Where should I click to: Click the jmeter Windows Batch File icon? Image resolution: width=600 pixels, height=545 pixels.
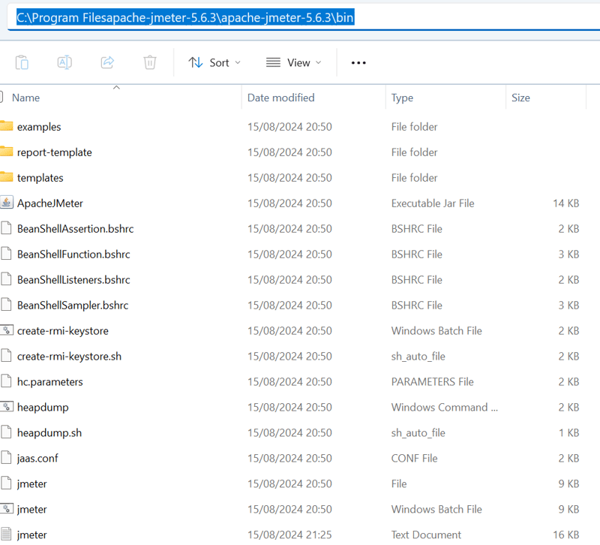click(x=7, y=509)
